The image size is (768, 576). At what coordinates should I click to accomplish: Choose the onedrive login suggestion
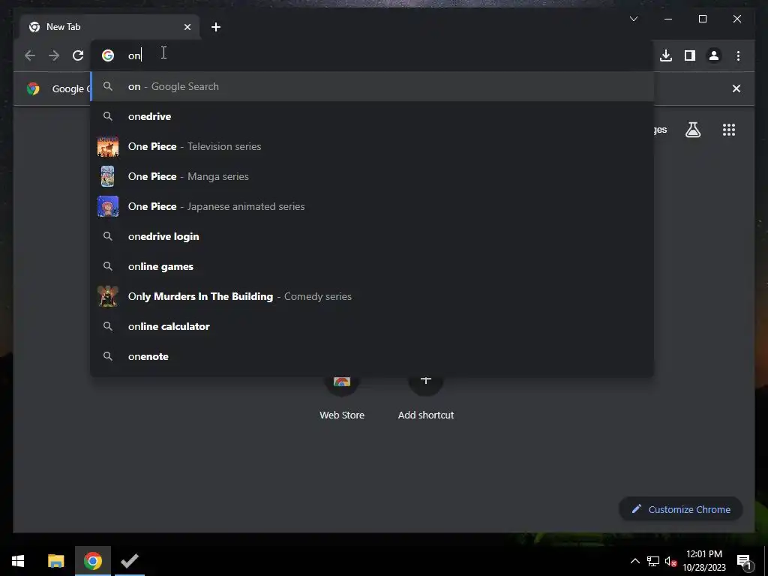pyautogui.click(x=372, y=236)
